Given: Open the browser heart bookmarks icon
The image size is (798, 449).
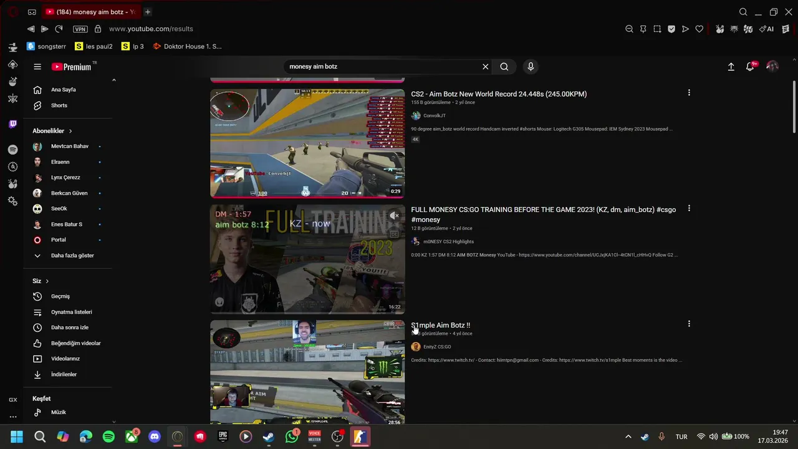Looking at the screenshot, I should coord(699,29).
